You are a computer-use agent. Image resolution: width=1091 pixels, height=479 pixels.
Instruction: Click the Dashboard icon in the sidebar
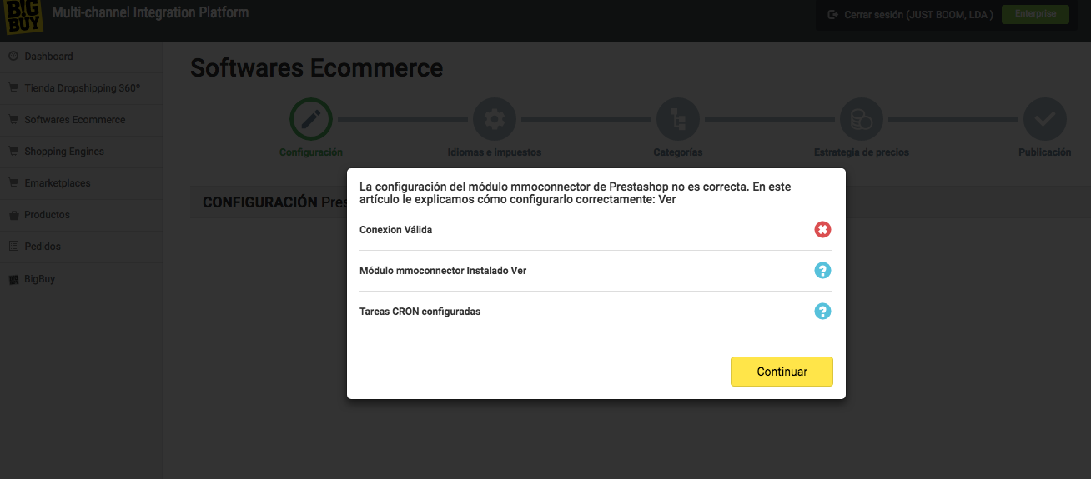pos(13,57)
